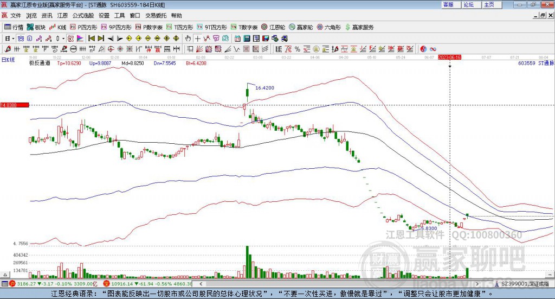Open the 9T四方形 tool
Image resolution: width=555 pixels, height=299 pixels.
coord(212,27)
